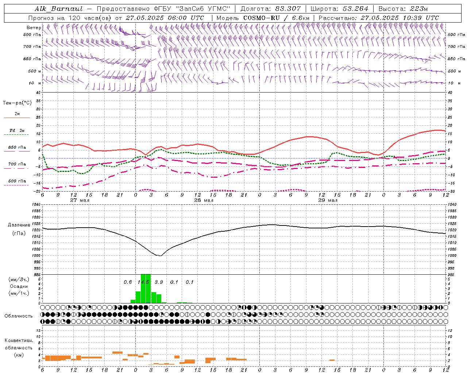Click the Ветер wind panel label

[x=34, y=28]
